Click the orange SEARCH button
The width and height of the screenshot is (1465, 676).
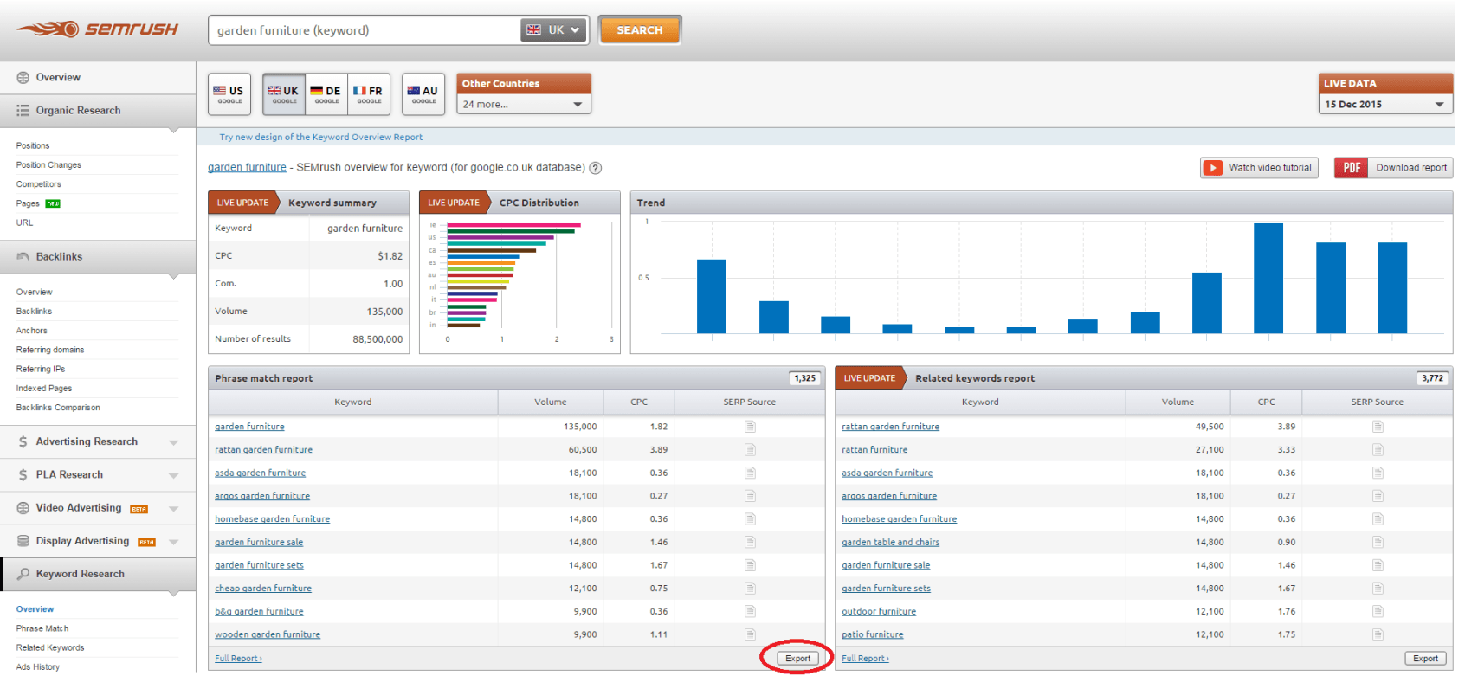tap(640, 30)
